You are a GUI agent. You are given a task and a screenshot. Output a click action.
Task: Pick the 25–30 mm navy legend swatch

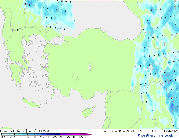coord(57,134)
